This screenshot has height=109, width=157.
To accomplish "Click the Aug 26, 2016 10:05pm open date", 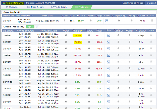I will (x=47, y=21).
